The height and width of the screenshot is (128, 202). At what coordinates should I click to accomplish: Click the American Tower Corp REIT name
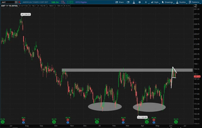35,2
